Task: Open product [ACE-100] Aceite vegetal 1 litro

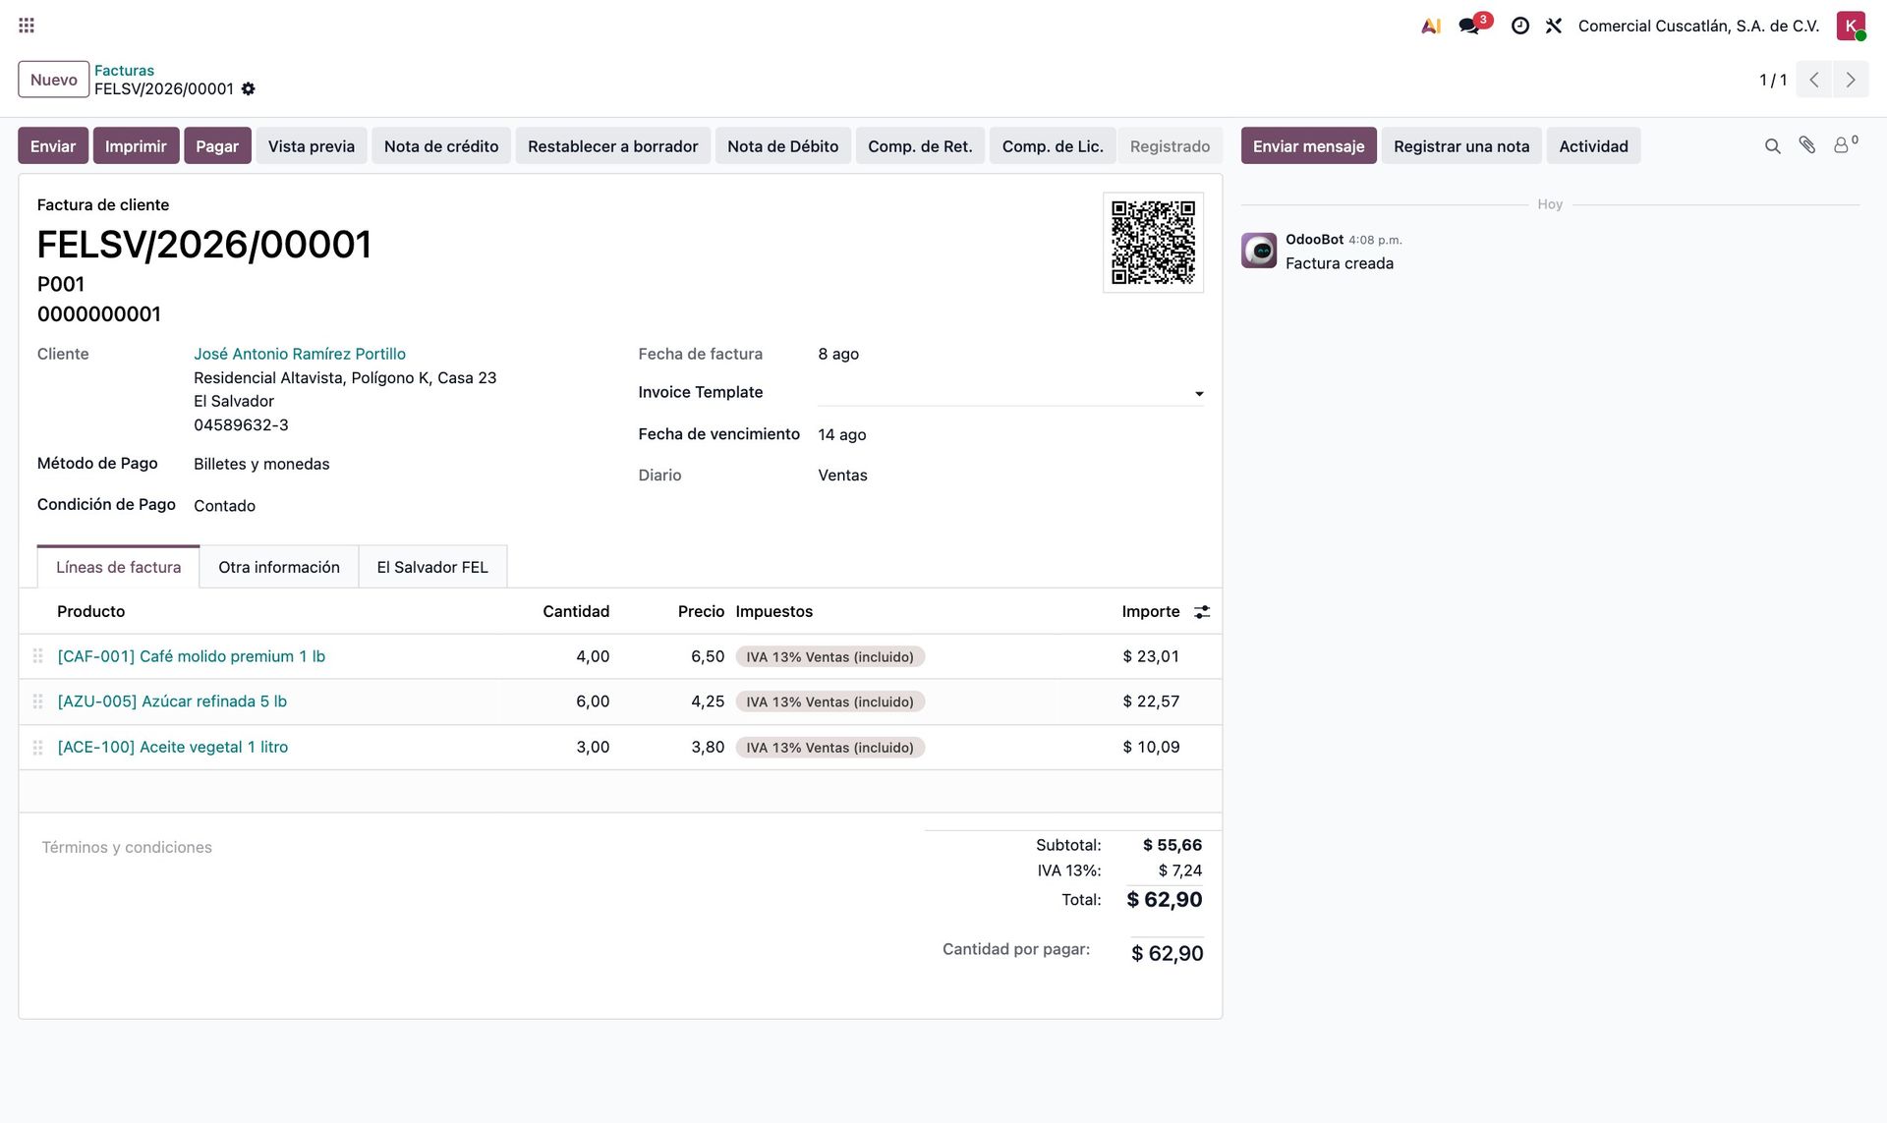Action: [x=173, y=748]
